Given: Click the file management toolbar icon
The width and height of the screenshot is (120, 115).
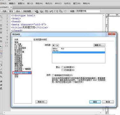Looking at the screenshot, I should coord(47,11).
